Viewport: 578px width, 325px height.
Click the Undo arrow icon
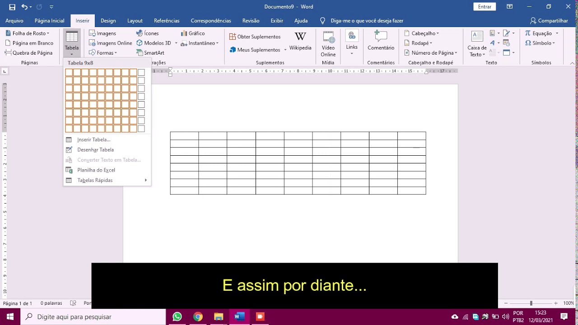pos(24,7)
